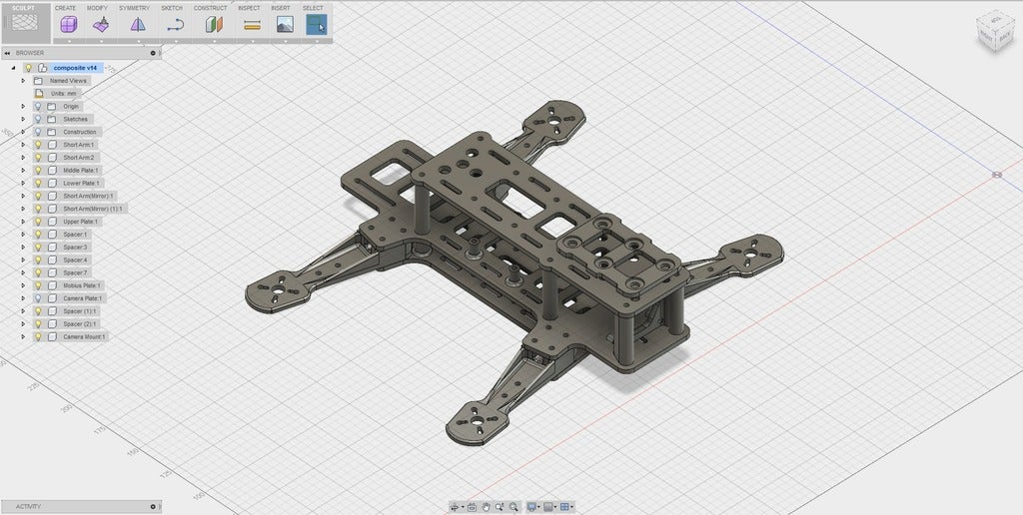Select Short Arm(Mirror):1 in the browser
Viewport: 1023px width, 515px height.
89,197
